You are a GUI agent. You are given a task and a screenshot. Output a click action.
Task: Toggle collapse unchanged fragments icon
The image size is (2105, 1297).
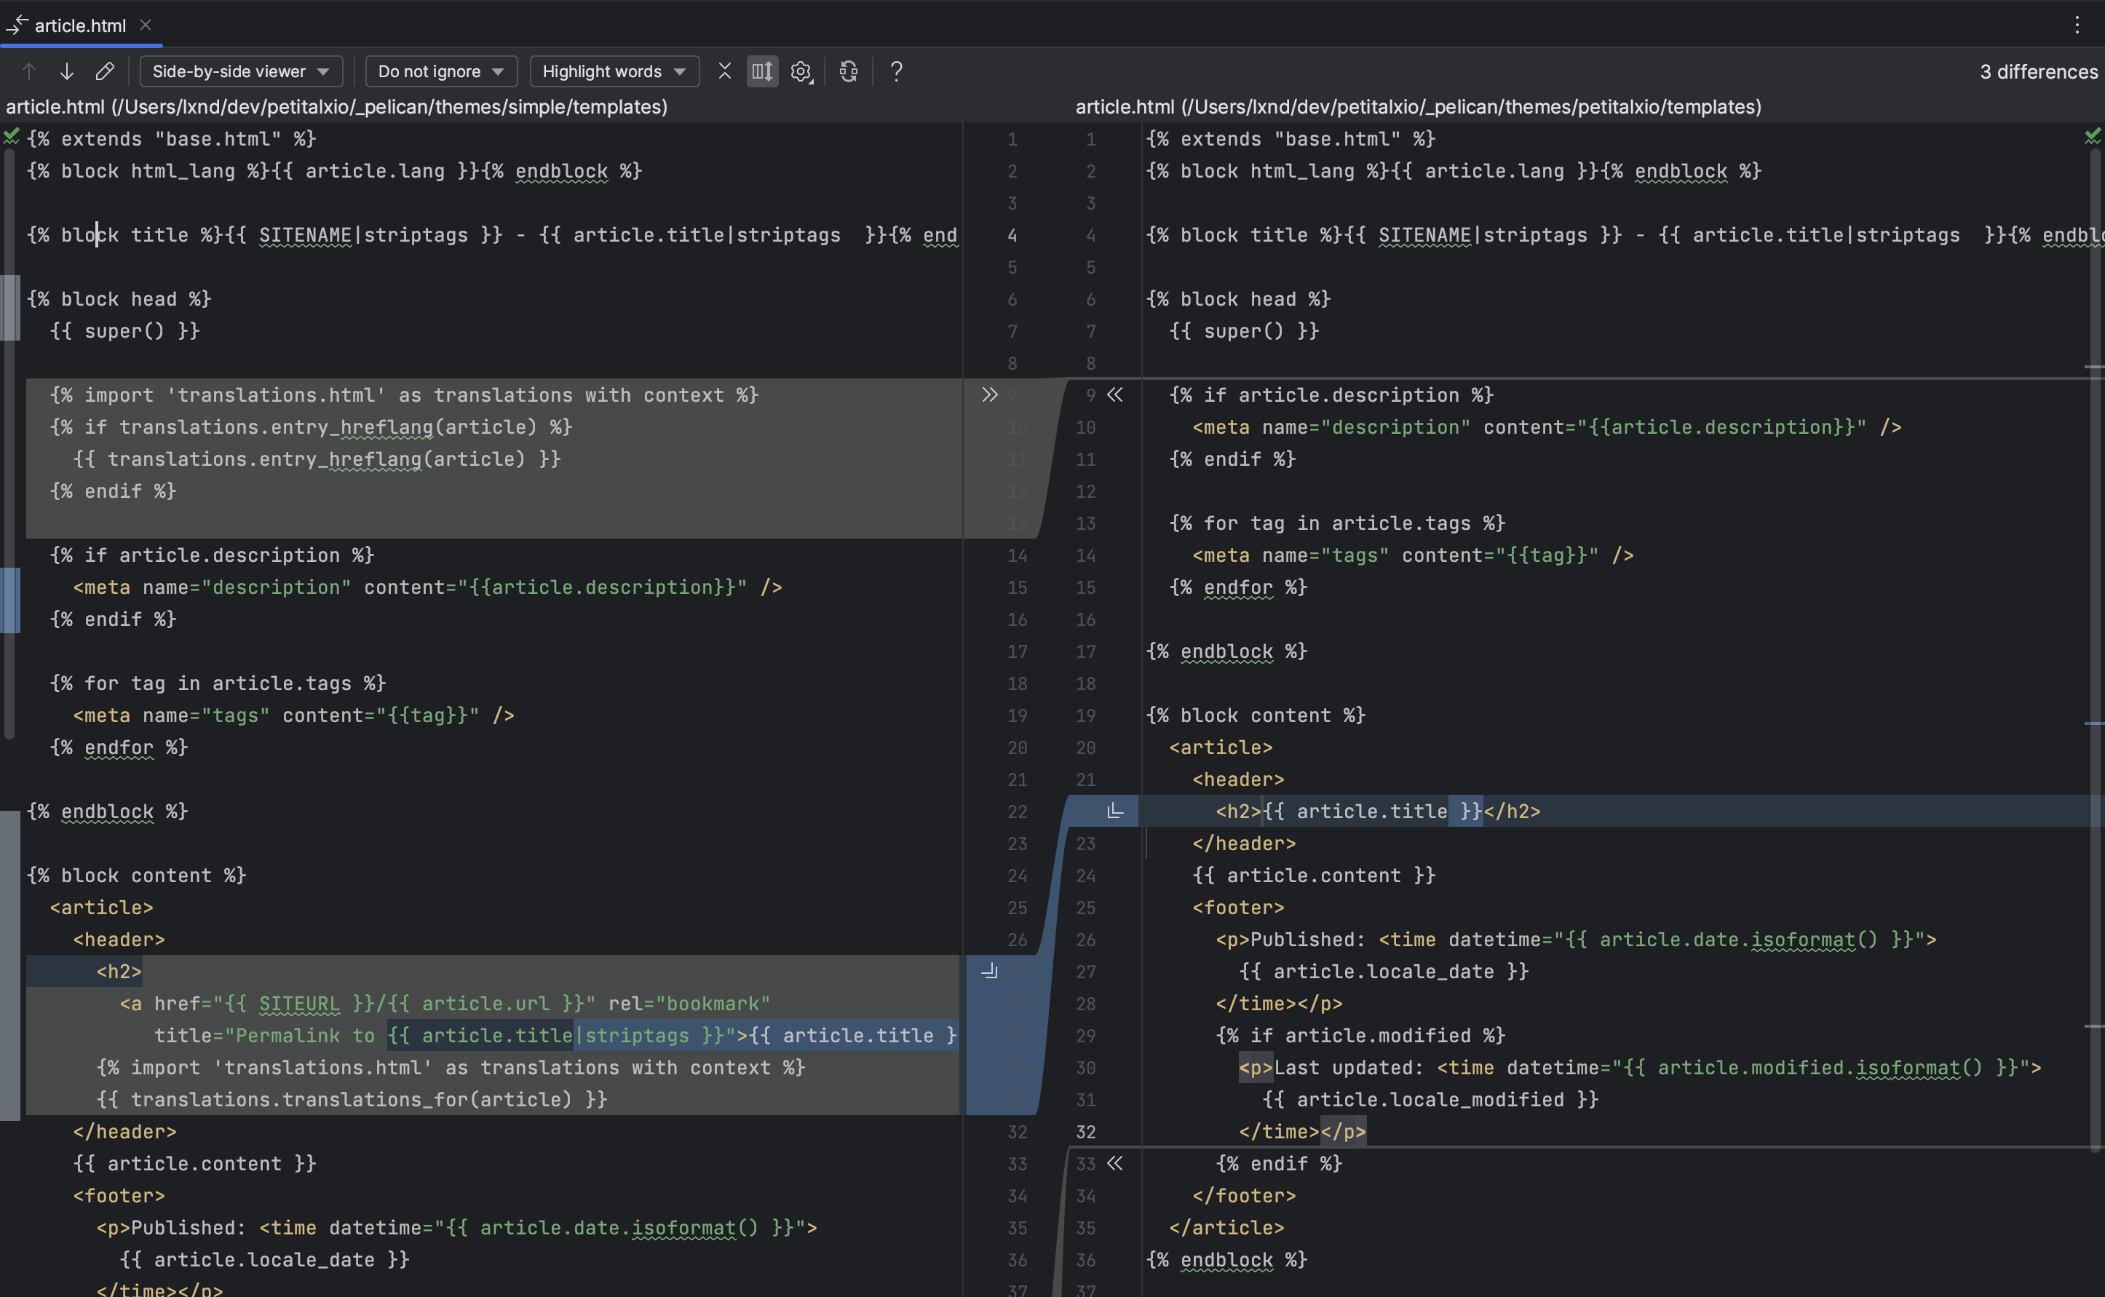pos(725,71)
